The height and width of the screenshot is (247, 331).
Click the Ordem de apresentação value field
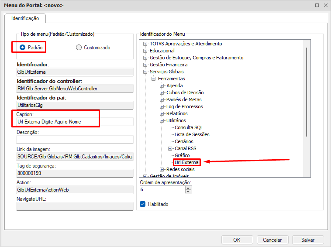tap(162, 190)
